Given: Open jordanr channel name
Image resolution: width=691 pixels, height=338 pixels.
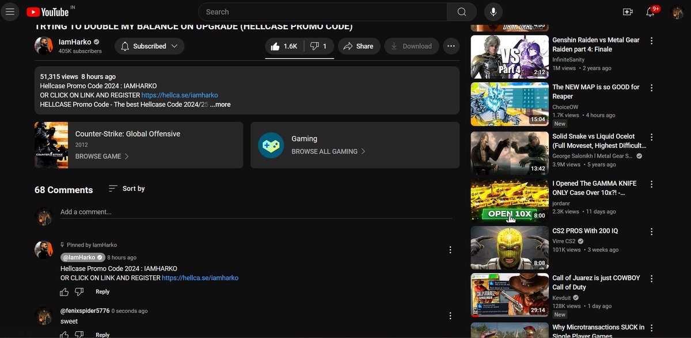Looking at the screenshot, I should tap(560, 203).
